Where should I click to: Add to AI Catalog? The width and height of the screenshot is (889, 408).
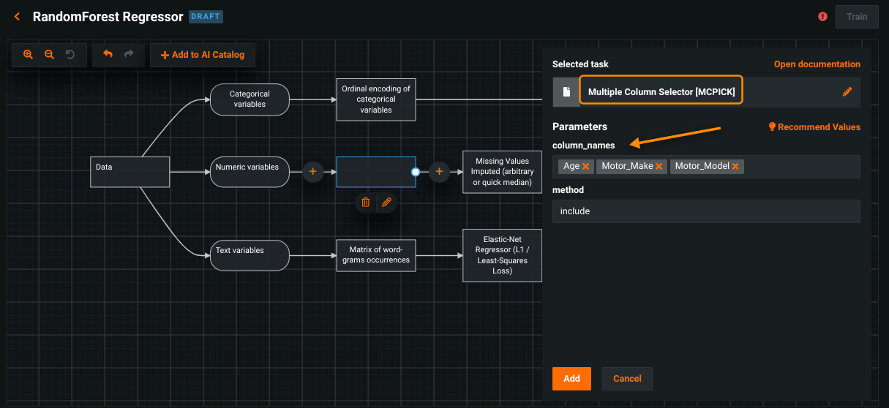[x=203, y=55]
